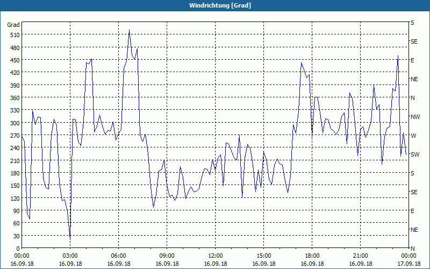Click the 510 degree axis value
Viewport: 430px width, 269px height.
coord(16,35)
